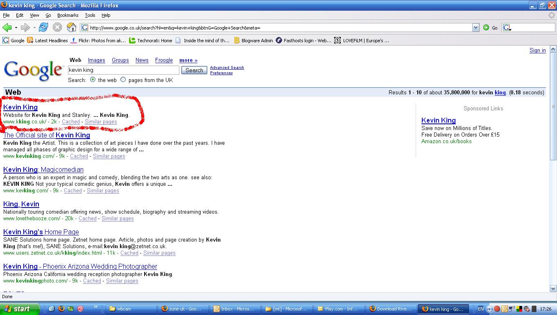Viewport: 557px width, 315px height.
Task: Open sponsored 'Kevin King' Amazon link
Action: coord(439,121)
